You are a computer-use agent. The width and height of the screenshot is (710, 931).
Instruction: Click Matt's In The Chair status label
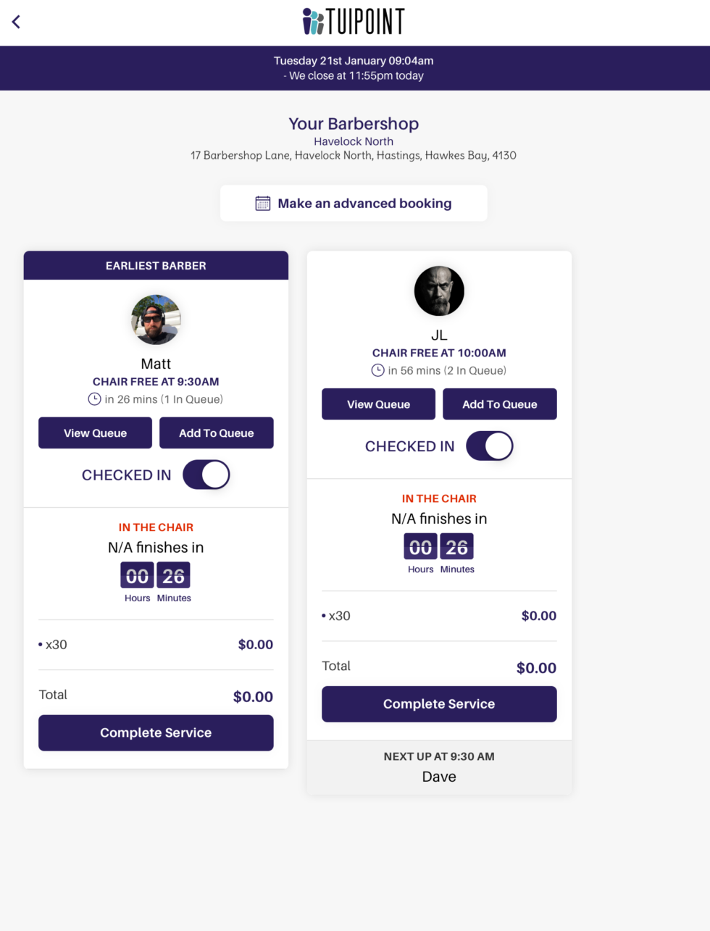pos(156,527)
